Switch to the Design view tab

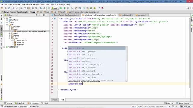(x=55, y=100)
